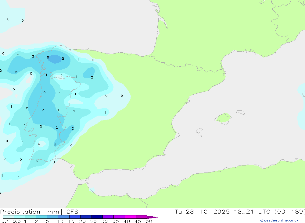The height and width of the screenshot is (223, 305).
Task: Click the '10' legend scale label
Action: tap(60, 221)
